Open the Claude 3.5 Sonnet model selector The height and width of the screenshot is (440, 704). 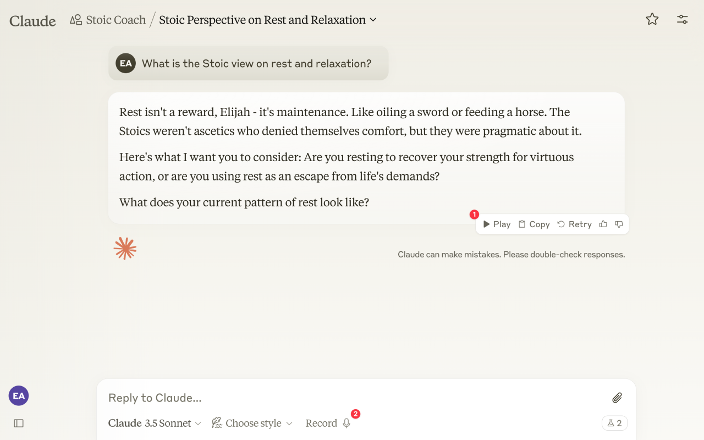155,423
